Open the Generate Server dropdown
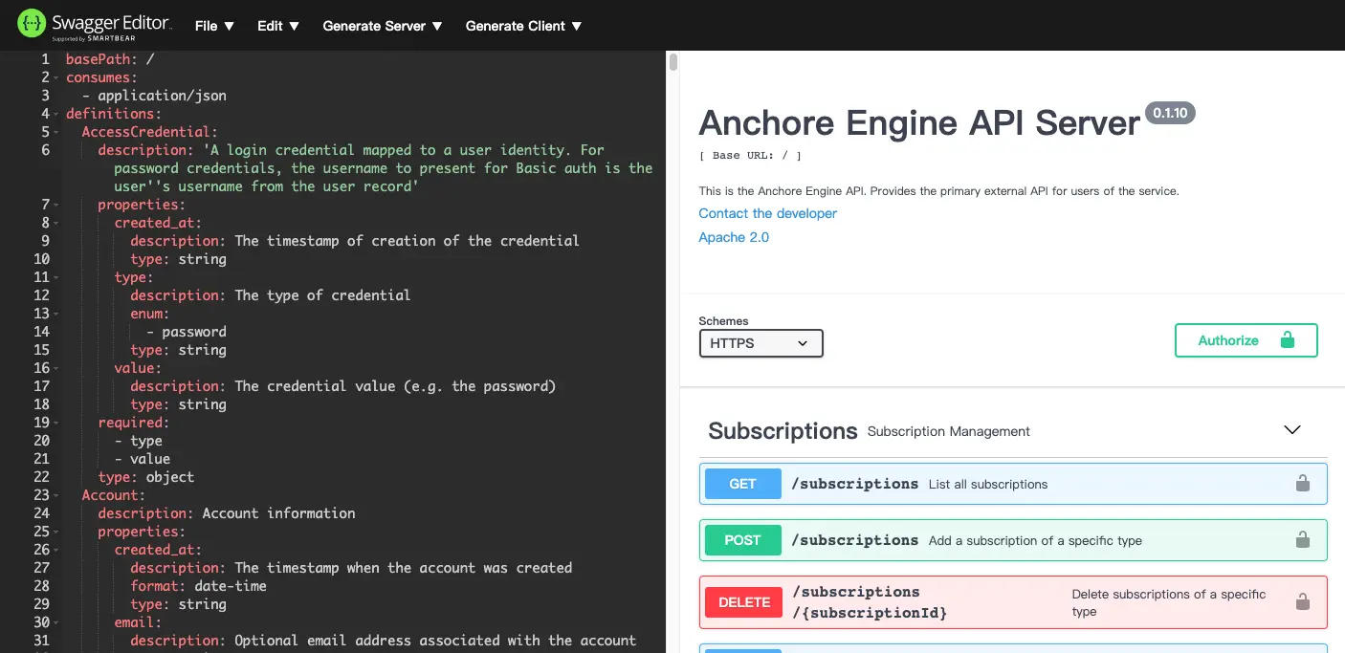The image size is (1345, 653). 381,26
